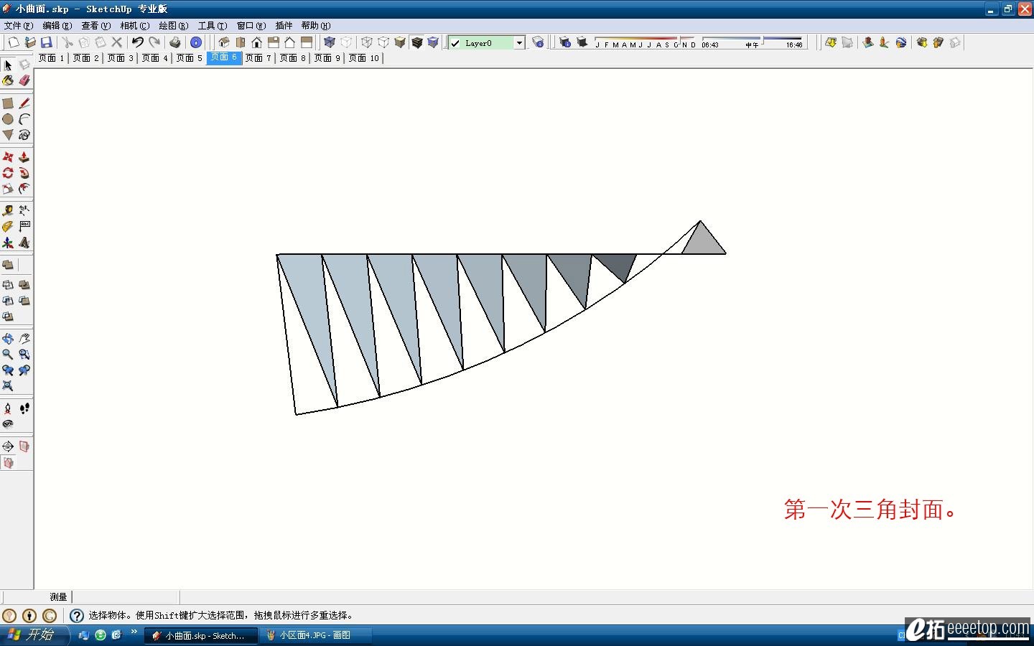Choose the Rectangle drawing tool
Screen dimensions: 1034x646
(x=8, y=103)
